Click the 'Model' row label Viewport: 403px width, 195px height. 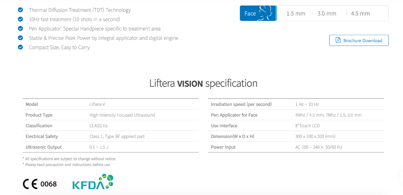(32, 105)
